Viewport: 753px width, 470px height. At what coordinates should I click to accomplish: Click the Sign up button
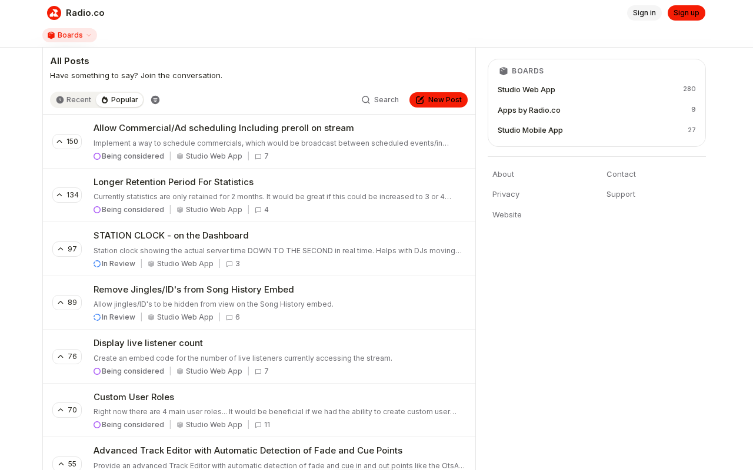pos(686,13)
